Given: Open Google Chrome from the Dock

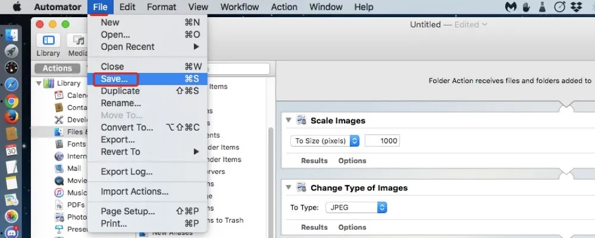Looking at the screenshot, I should coord(11,101).
